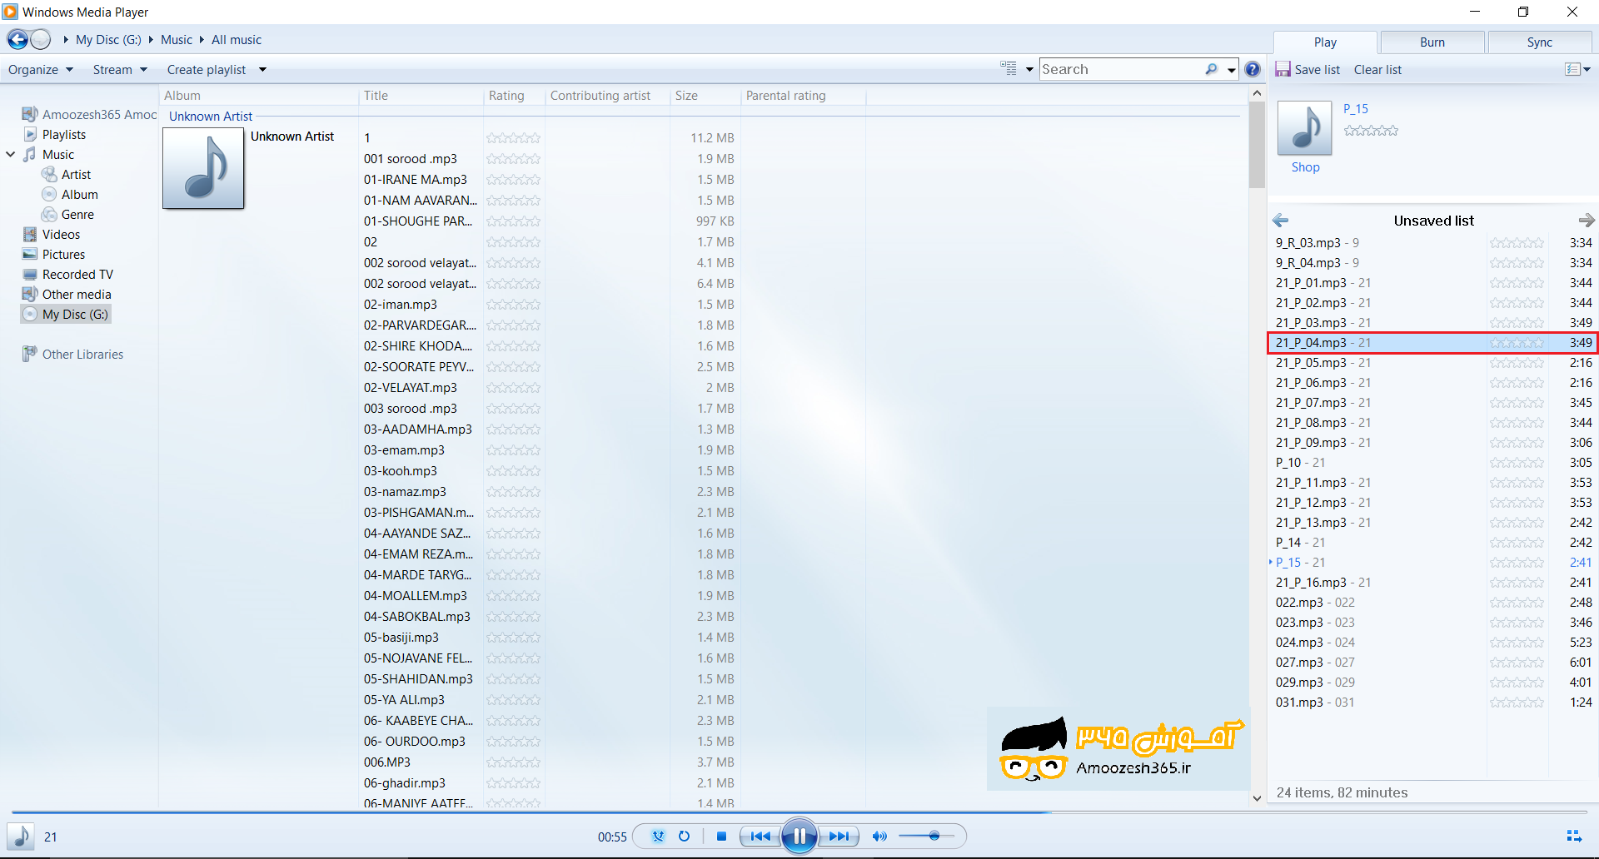
Task: Select My Disc (G:) in navigation pane
Action: tap(66, 315)
